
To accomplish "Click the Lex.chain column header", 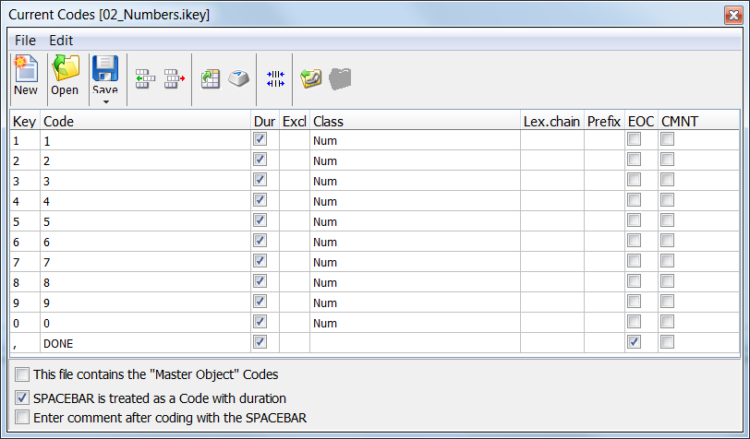I will click(551, 121).
